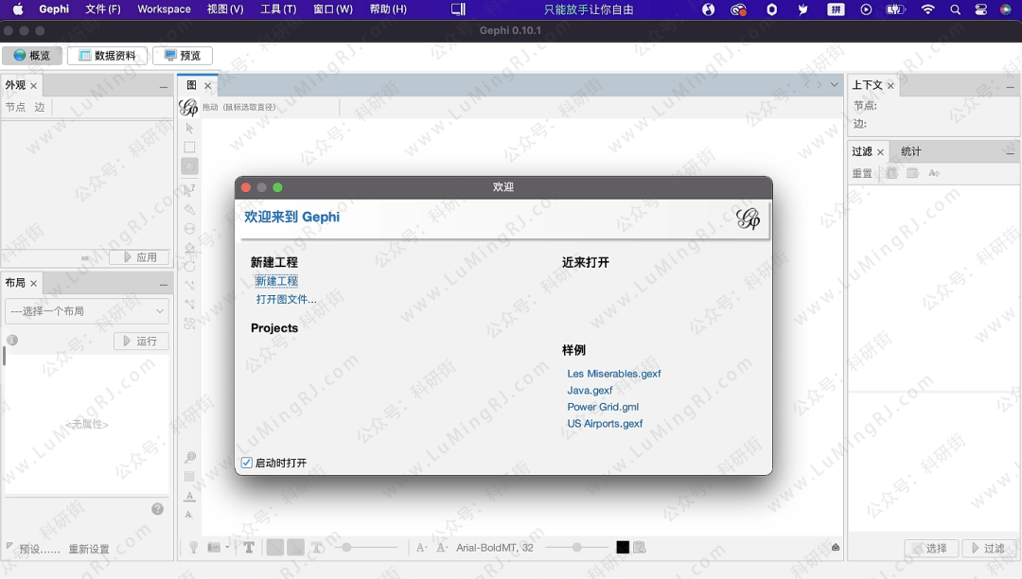Select the rectangle selection tool
The height and width of the screenshot is (579, 1022).
click(x=189, y=148)
